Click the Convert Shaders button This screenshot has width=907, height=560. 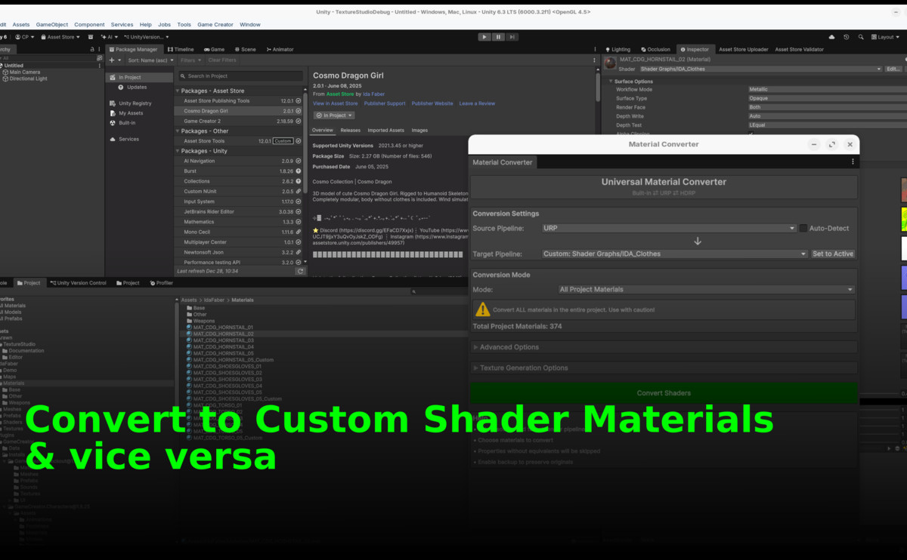tap(664, 392)
